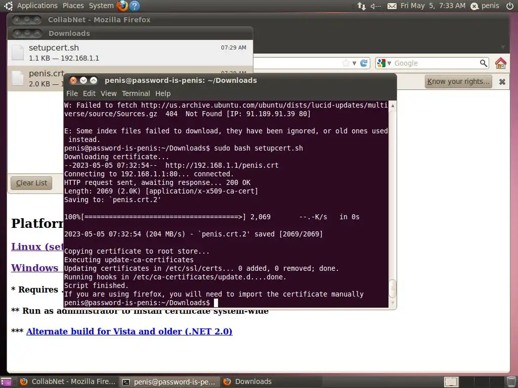Click the setupcert.sh file icon in Downloads
Image resolution: width=518 pixels, height=388 pixels.
point(18,53)
